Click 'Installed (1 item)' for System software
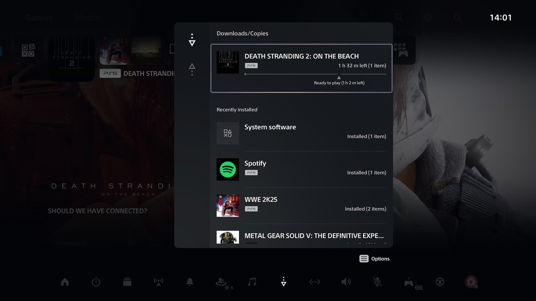 pos(367,136)
